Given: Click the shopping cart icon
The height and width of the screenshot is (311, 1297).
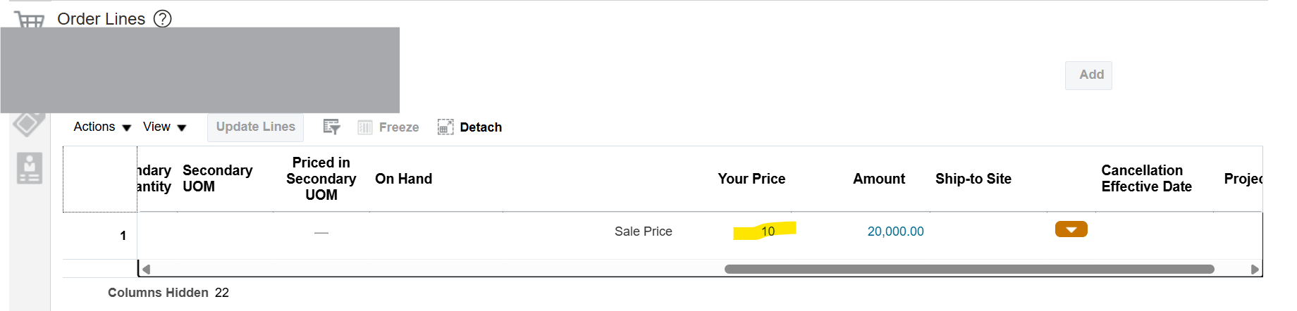Looking at the screenshot, I should tap(30, 19).
